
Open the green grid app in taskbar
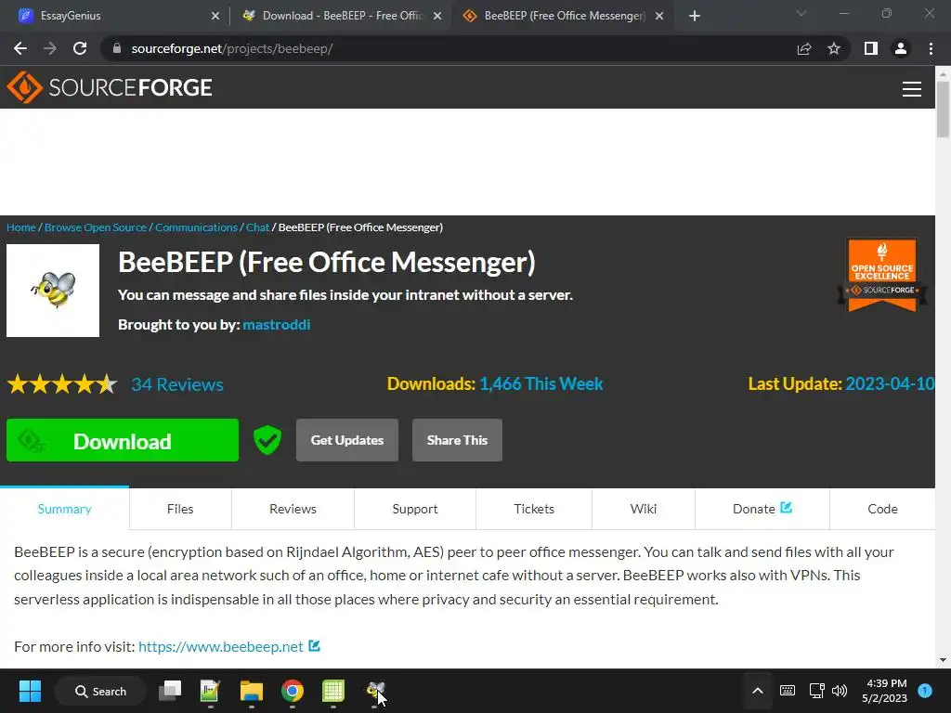coord(333,691)
